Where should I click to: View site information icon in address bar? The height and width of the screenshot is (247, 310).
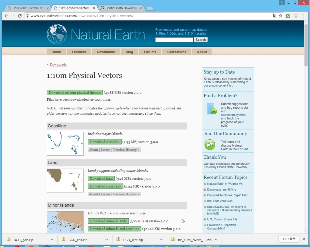coord(27,16)
